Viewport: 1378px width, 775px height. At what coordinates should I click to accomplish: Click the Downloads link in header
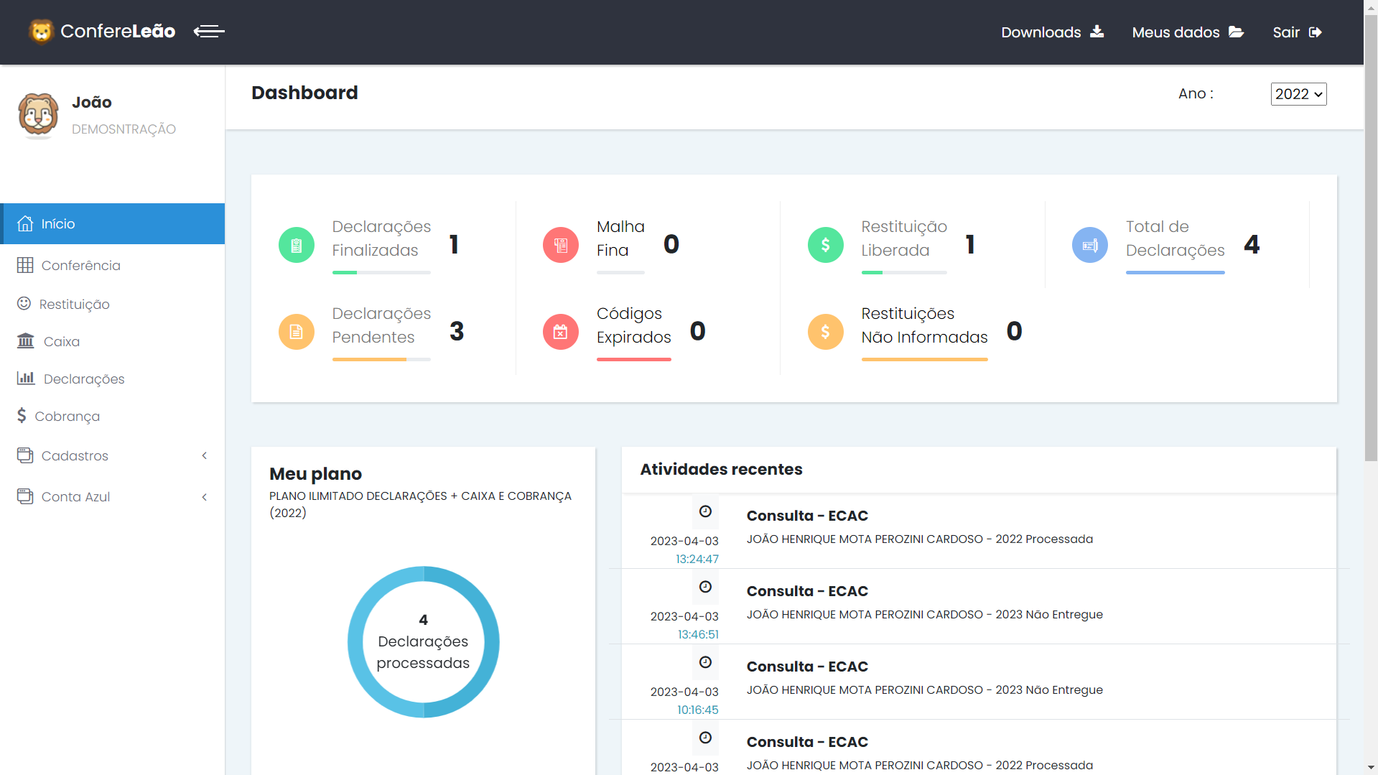[1052, 32]
